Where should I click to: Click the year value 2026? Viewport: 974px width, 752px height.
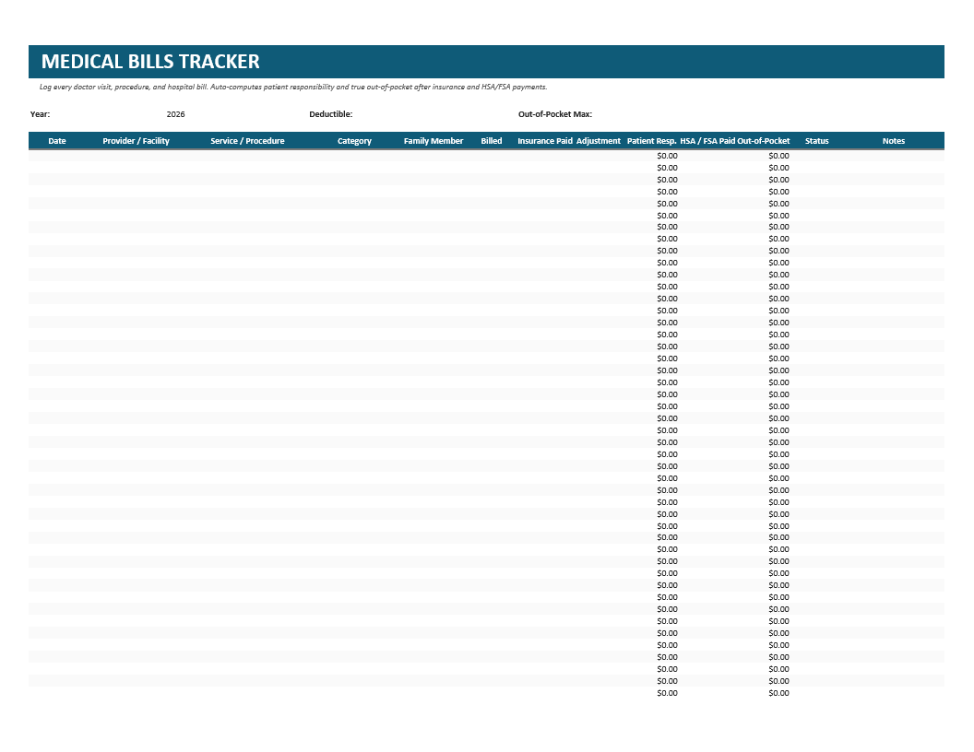pyautogui.click(x=176, y=114)
